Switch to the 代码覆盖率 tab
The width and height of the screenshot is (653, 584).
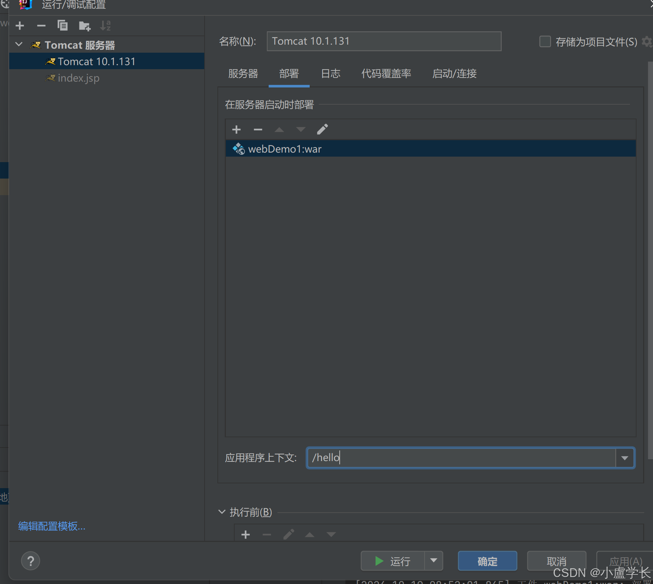coord(387,74)
